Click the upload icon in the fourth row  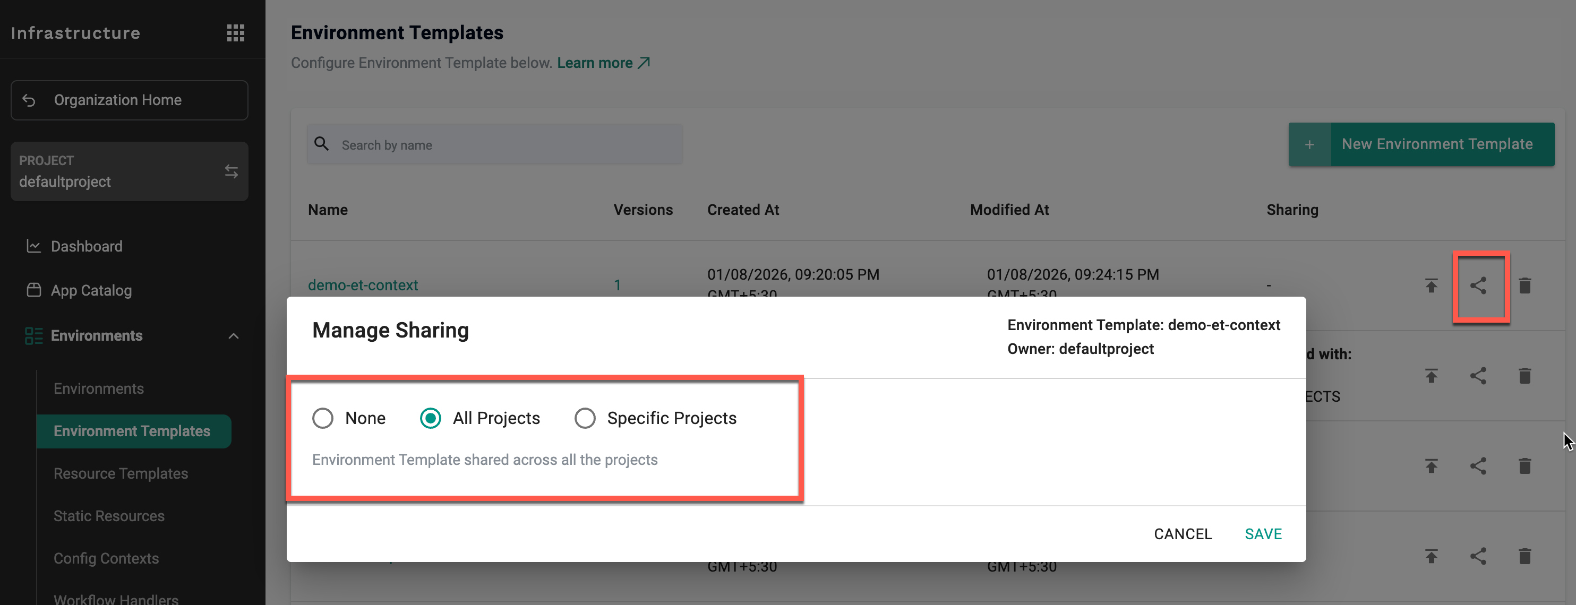1431,556
